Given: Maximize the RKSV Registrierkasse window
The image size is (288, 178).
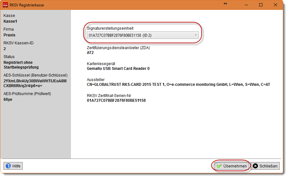Looking at the screenshot, I should tap(261, 5).
